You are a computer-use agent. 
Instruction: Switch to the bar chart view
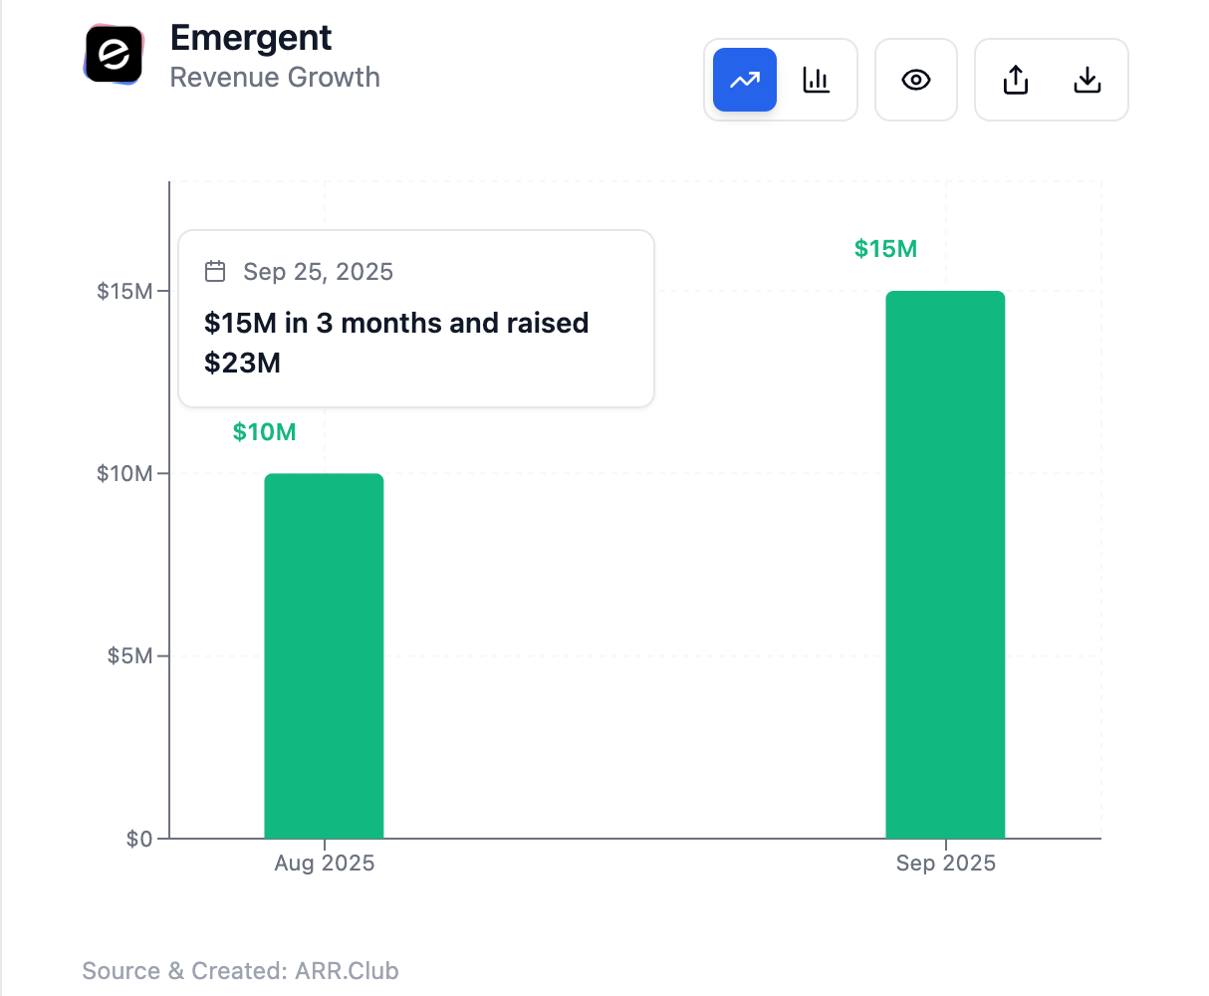817,80
